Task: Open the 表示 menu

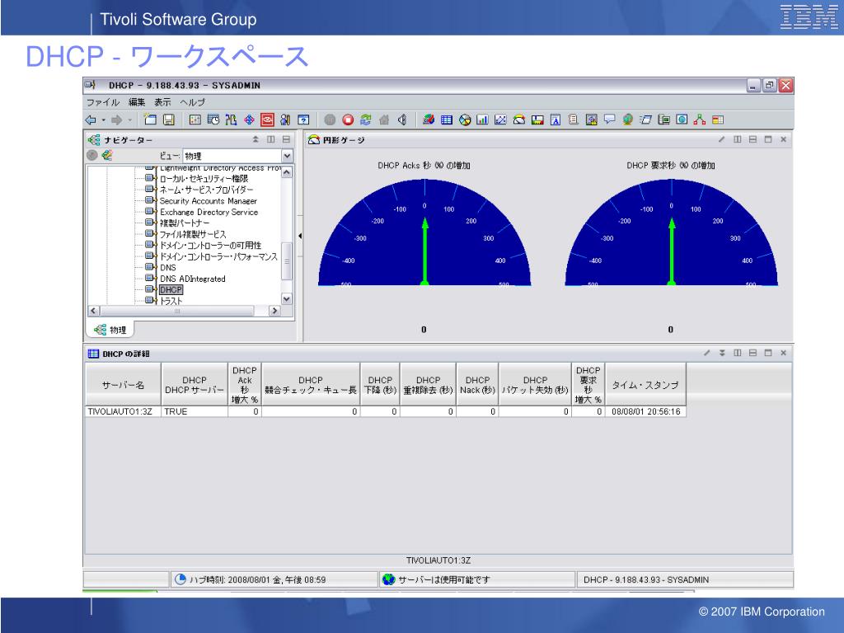Action: pyautogui.click(x=162, y=102)
